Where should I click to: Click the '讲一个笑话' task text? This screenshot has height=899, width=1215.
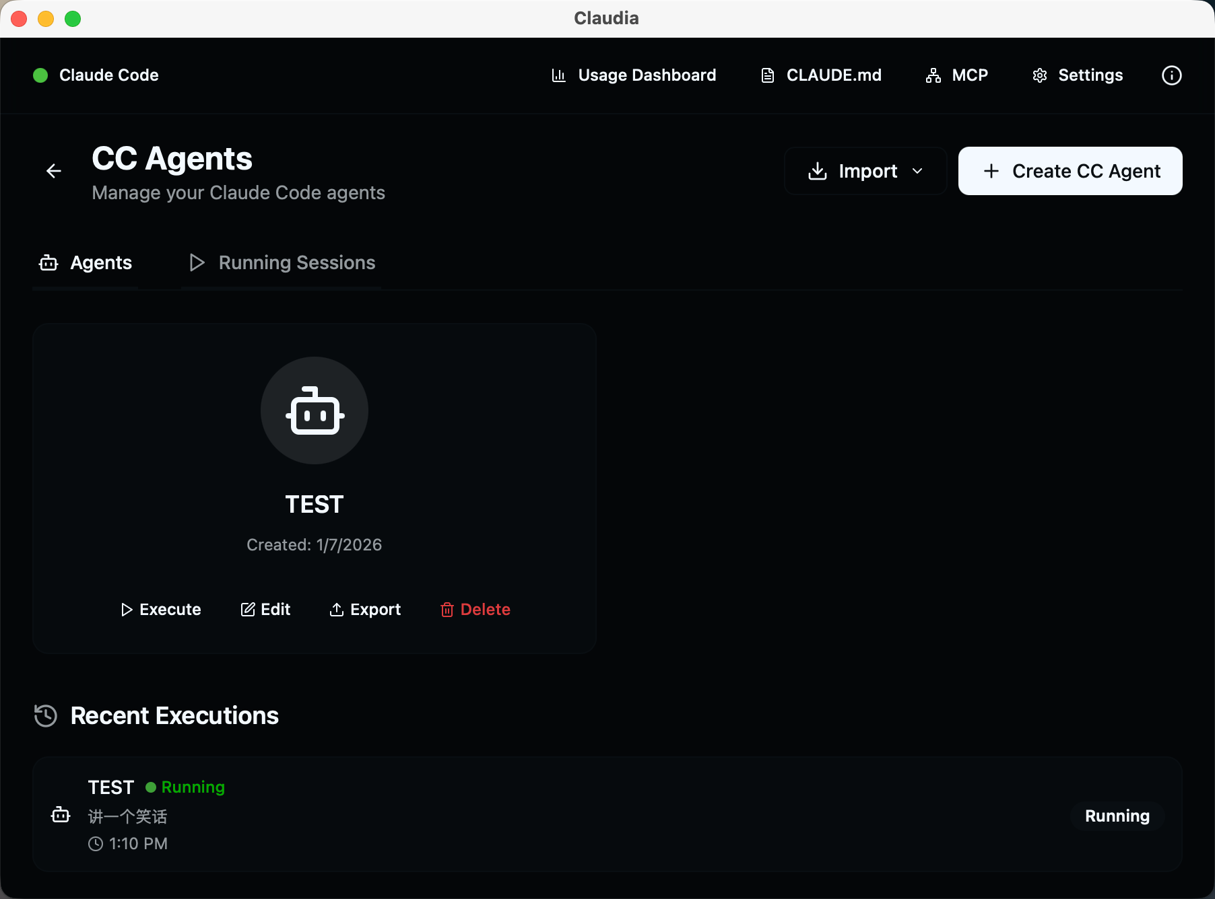(128, 816)
